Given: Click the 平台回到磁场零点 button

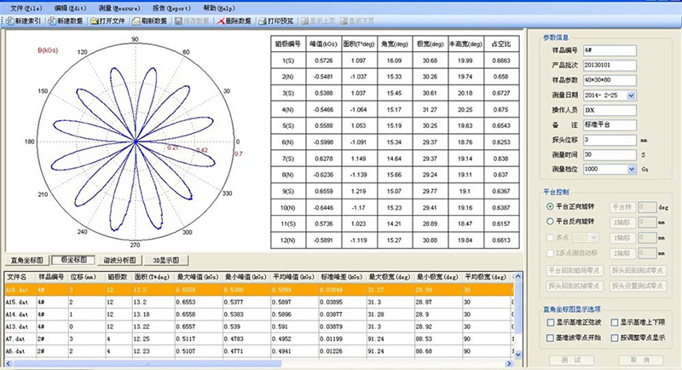Looking at the screenshot, I should click(x=574, y=270).
